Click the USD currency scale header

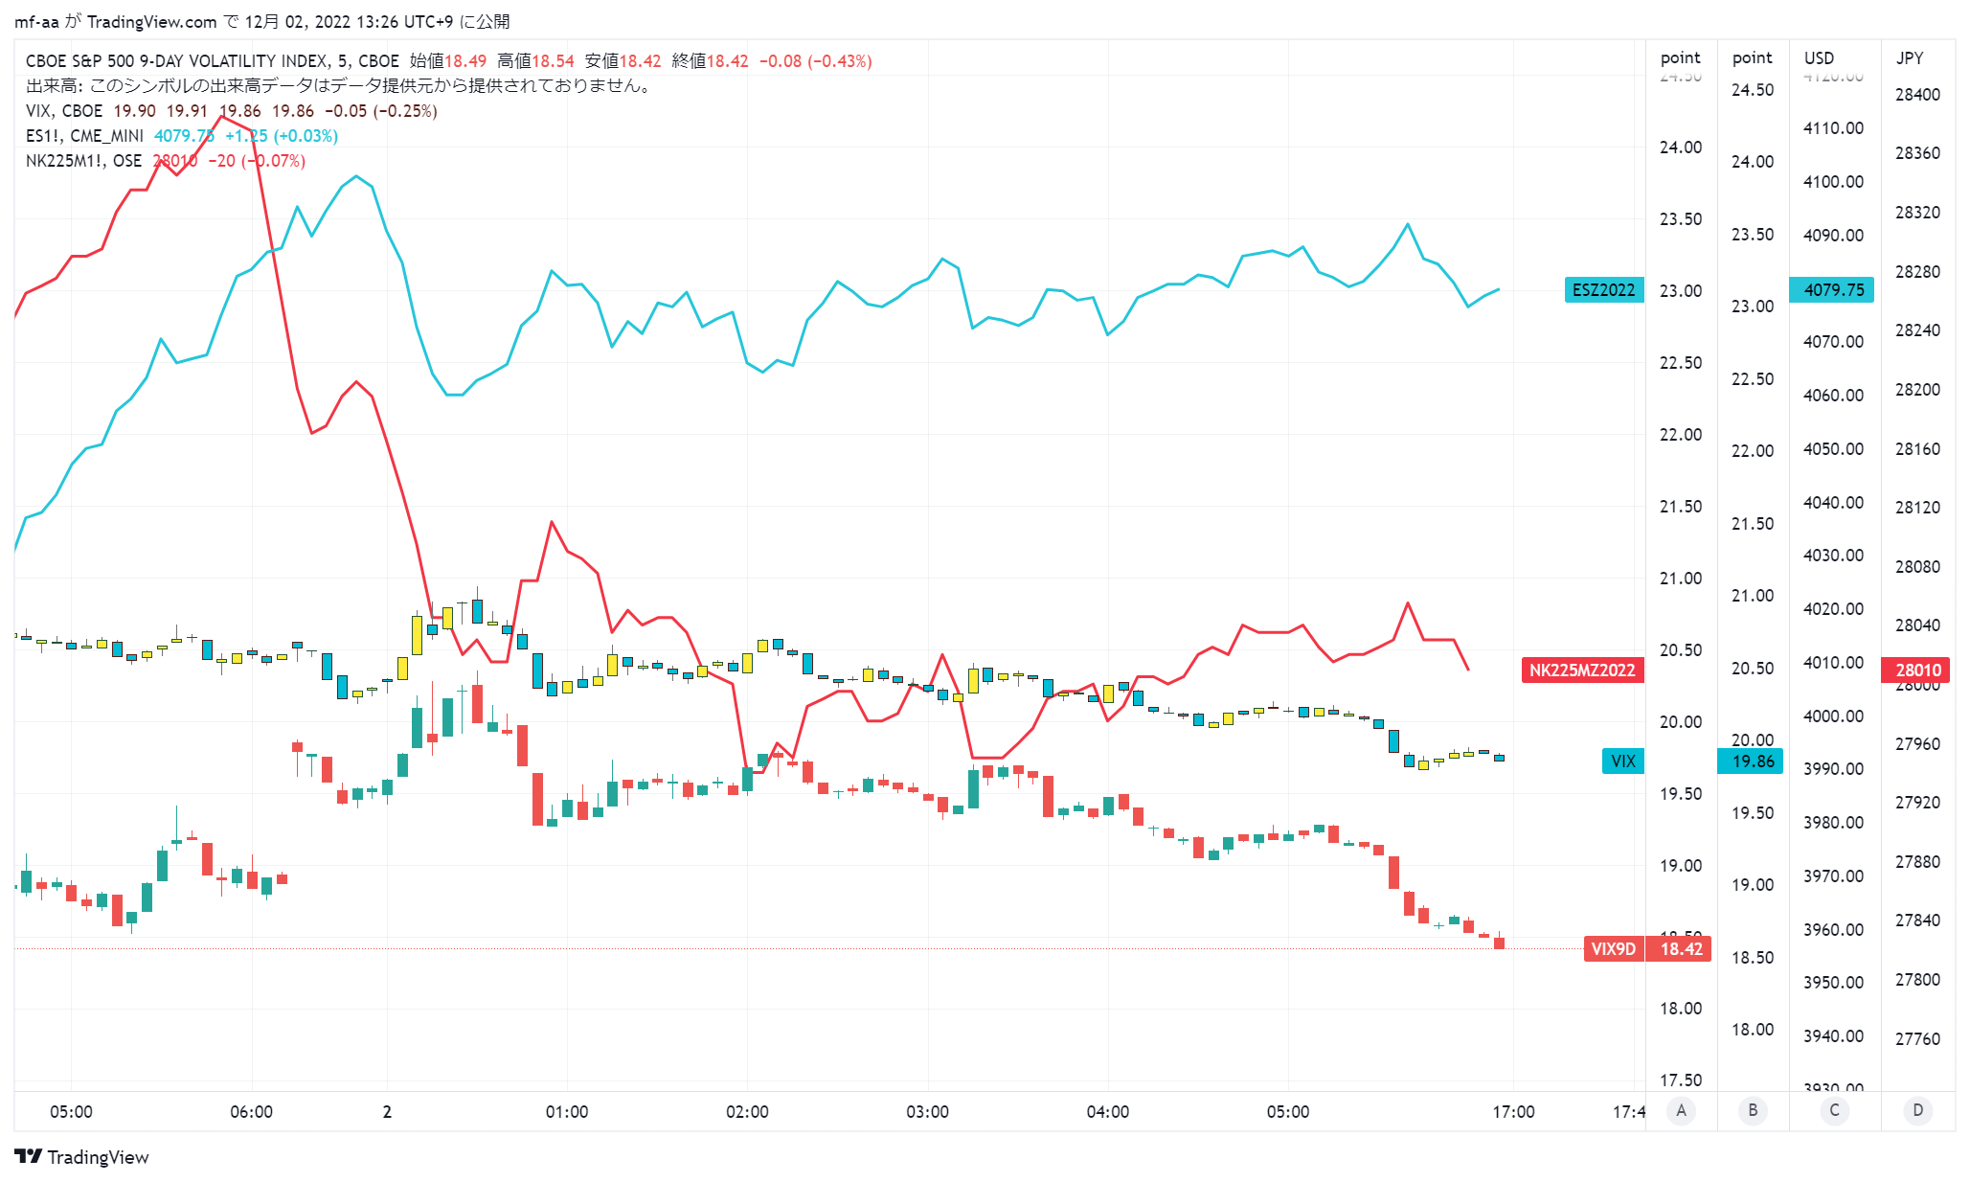point(1819,57)
